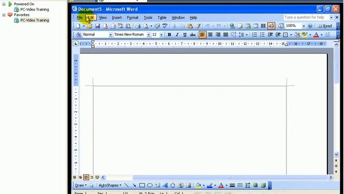The height and width of the screenshot is (194, 344).
Task: Select the Arrow drawing tool
Action: 134,185
